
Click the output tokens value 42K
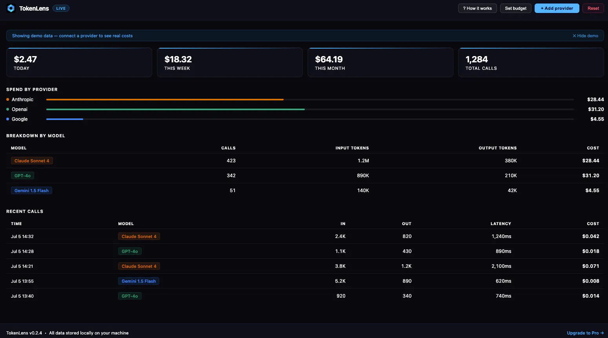pos(512,191)
